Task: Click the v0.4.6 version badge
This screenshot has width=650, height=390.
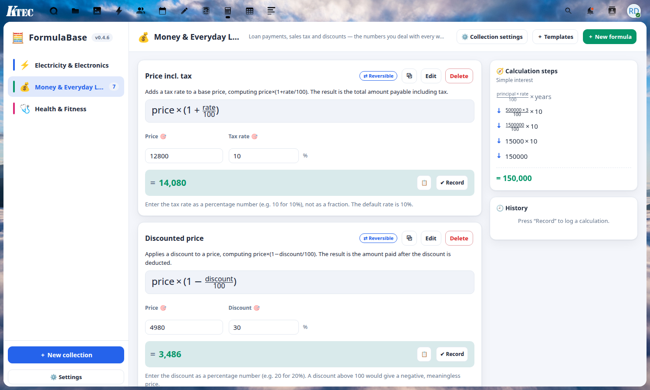Action: click(x=102, y=38)
